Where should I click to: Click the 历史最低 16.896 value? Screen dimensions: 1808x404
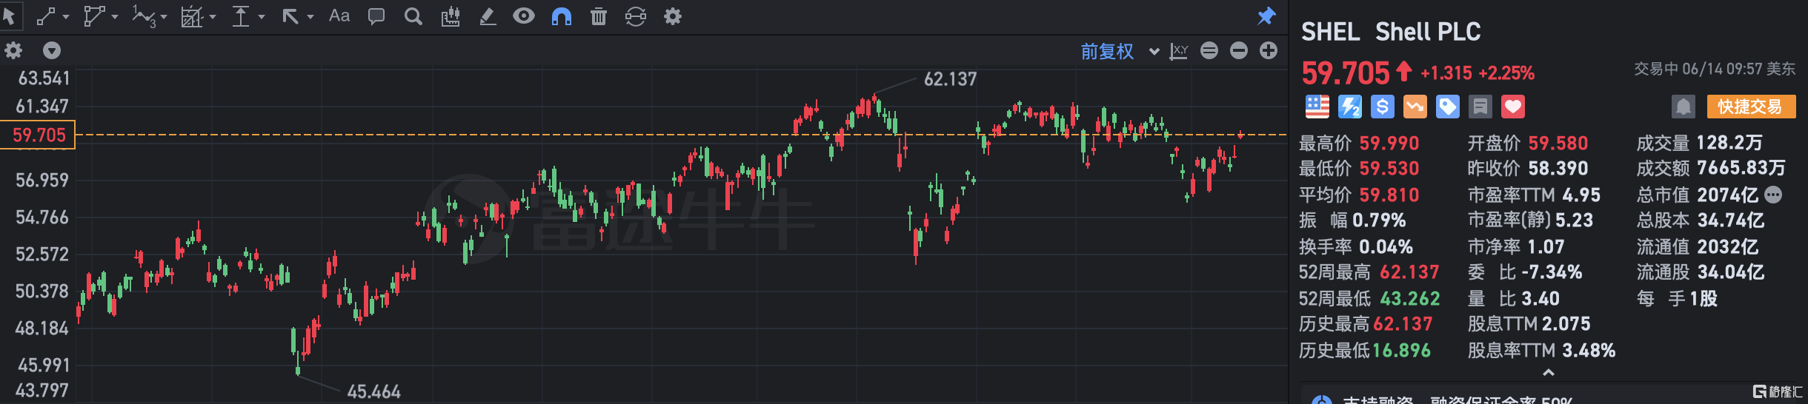(x=1400, y=350)
